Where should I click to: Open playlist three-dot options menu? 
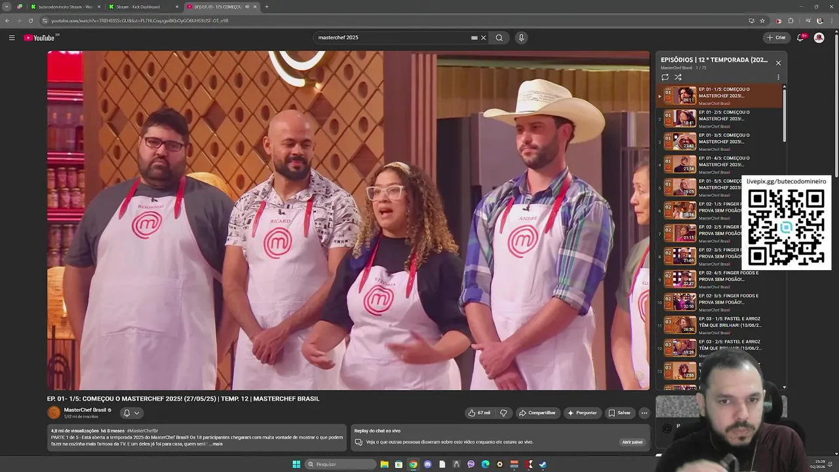(x=778, y=77)
